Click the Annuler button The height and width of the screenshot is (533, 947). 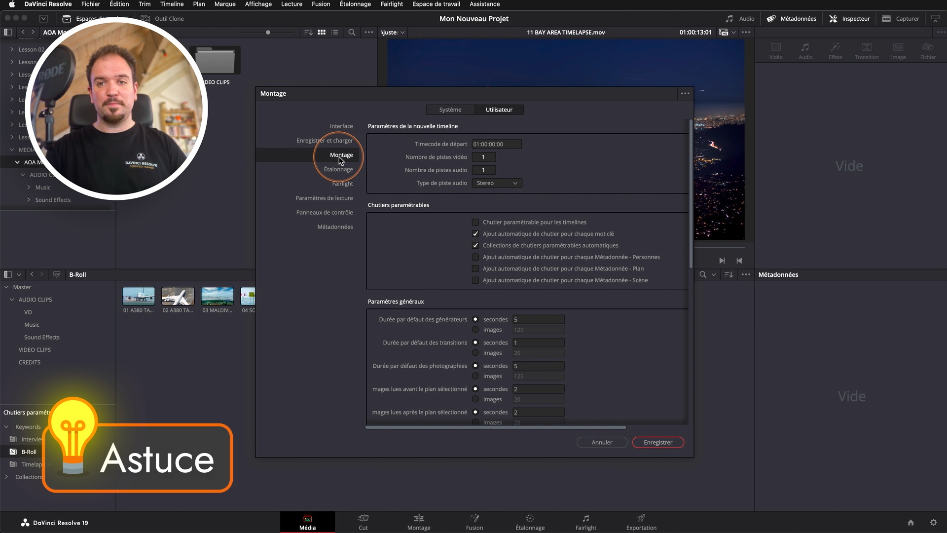coord(602,442)
